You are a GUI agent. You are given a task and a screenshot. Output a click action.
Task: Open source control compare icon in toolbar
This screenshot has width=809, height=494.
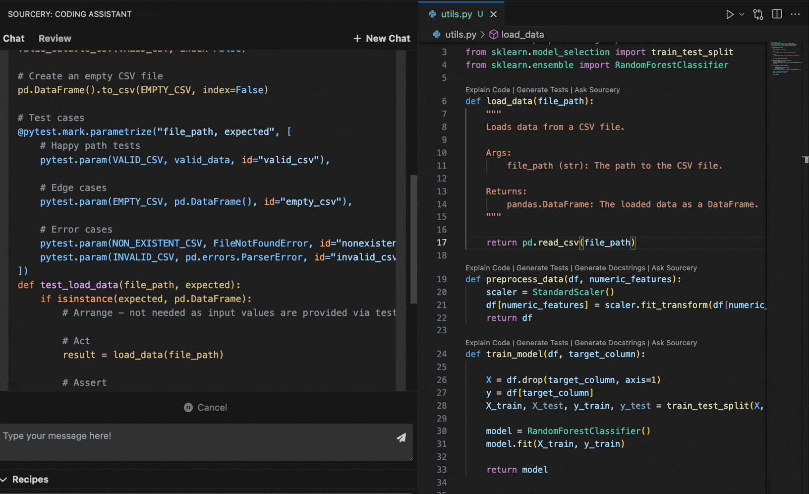758,14
